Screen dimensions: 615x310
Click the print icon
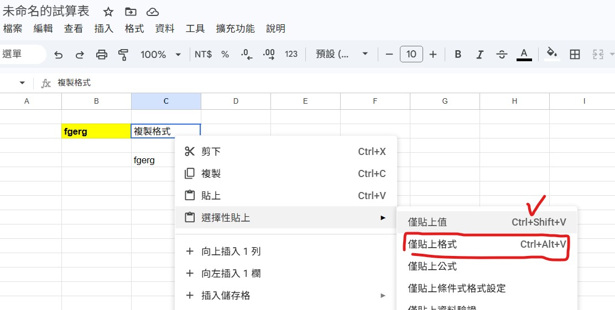click(x=102, y=55)
